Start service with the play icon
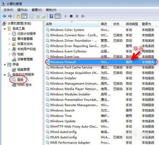 (66, 16)
